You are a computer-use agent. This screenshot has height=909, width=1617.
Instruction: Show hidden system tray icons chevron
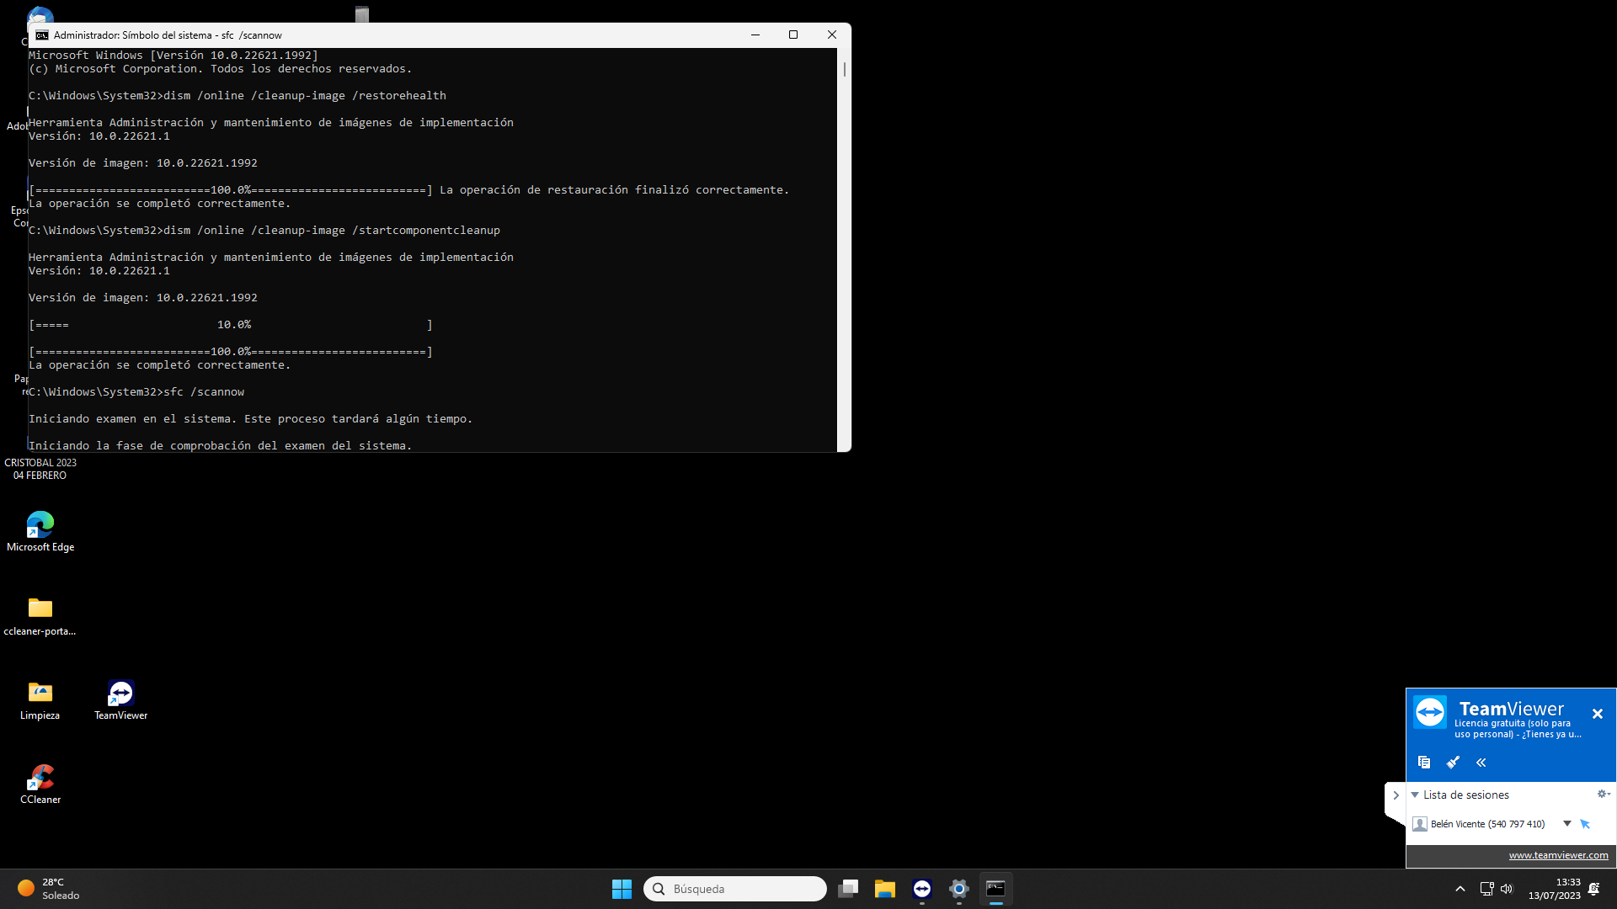(x=1460, y=889)
